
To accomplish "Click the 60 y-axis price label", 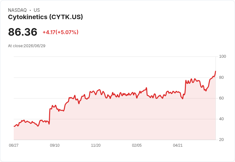I will click(x=221, y=98).
